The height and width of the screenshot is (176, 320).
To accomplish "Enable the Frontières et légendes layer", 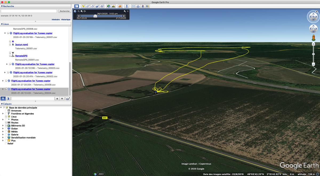I will 6,114.
